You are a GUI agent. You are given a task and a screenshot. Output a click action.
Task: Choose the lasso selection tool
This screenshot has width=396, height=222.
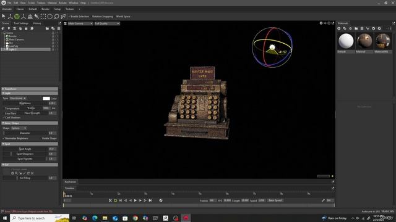coord(56,17)
